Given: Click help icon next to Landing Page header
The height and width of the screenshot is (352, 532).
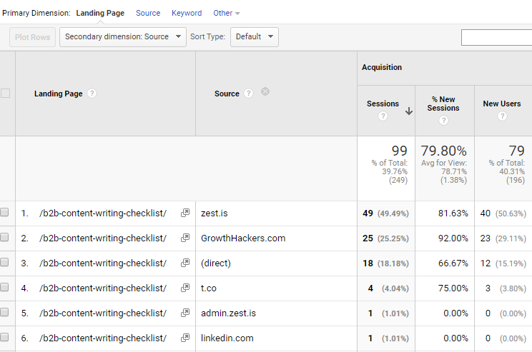Looking at the screenshot, I should 92,94.
